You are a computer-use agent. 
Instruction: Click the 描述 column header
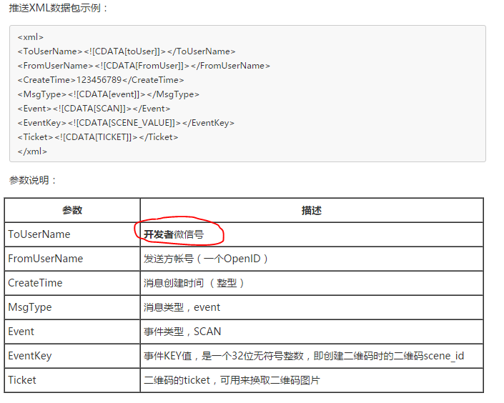click(x=312, y=210)
